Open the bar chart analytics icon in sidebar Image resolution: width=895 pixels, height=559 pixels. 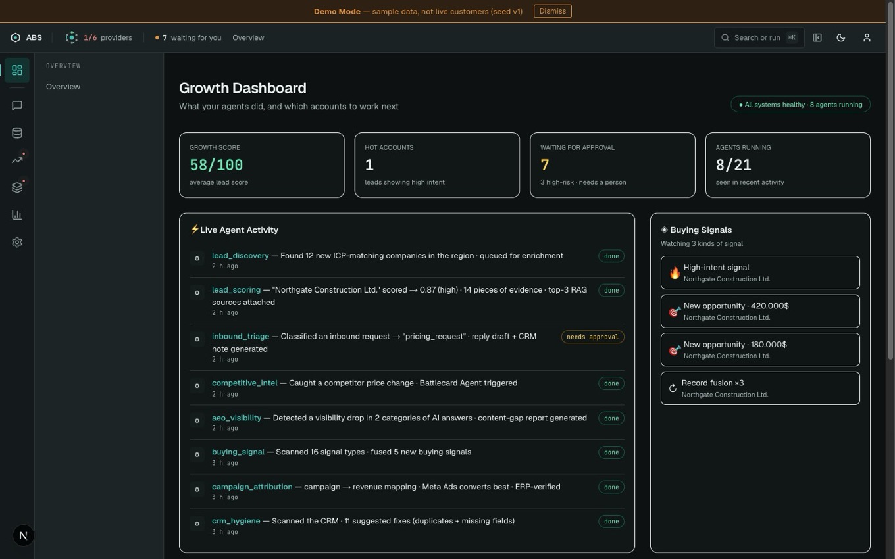pyautogui.click(x=17, y=215)
